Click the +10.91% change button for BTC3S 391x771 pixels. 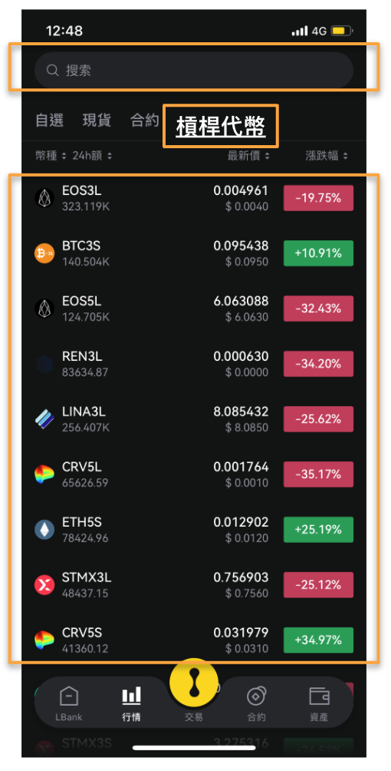pos(318,253)
